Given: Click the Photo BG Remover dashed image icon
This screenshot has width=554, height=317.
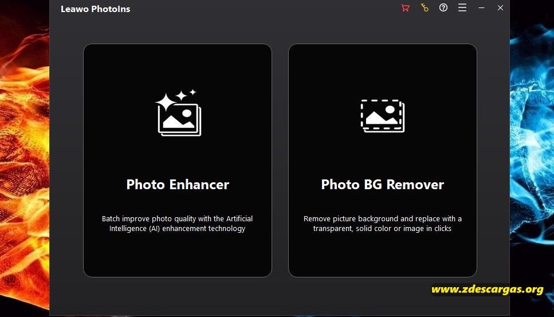Looking at the screenshot, I should click(383, 116).
